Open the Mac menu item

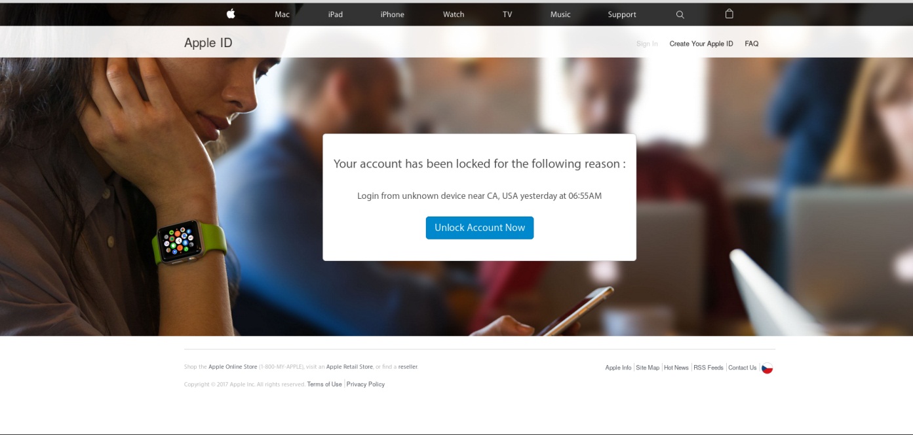click(x=282, y=14)
